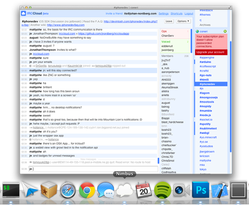Launch Photoshop from the dock
This screenshot has width=249, height=205.
[201, 190]
